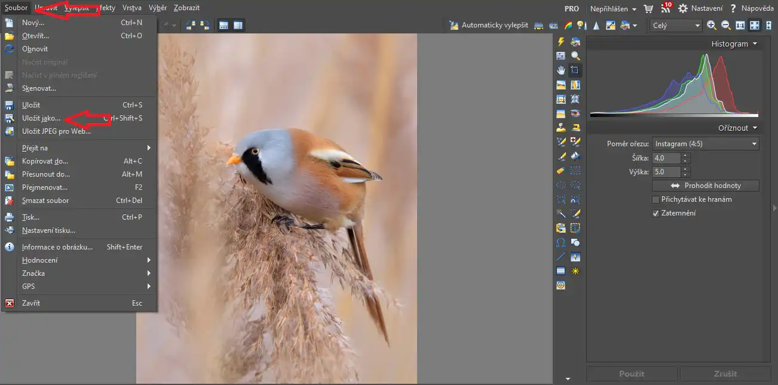Screen dimensions: 778x385
Task: Open the Poměr ořezu dropdown
Action: coord(706,144)
